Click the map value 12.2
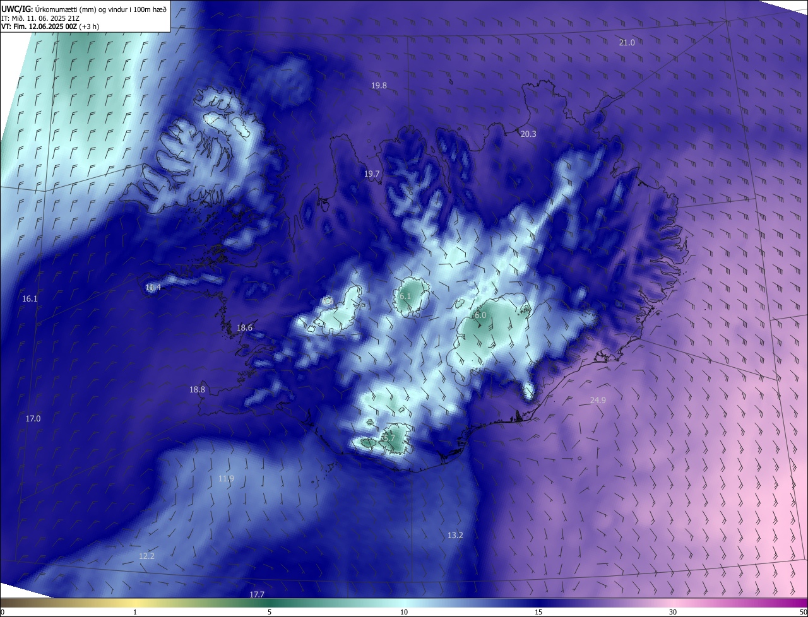The width and height of the screenshot is (808, 617). pyautogui.click(x=146, y=556)
